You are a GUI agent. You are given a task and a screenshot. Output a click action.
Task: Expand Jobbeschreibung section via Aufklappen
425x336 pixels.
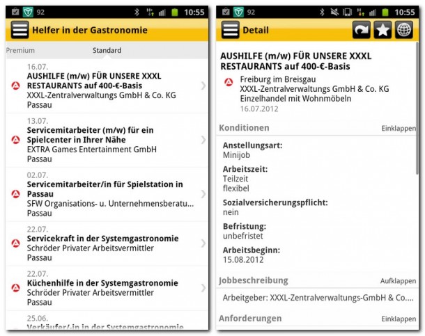tap(398, 281)
